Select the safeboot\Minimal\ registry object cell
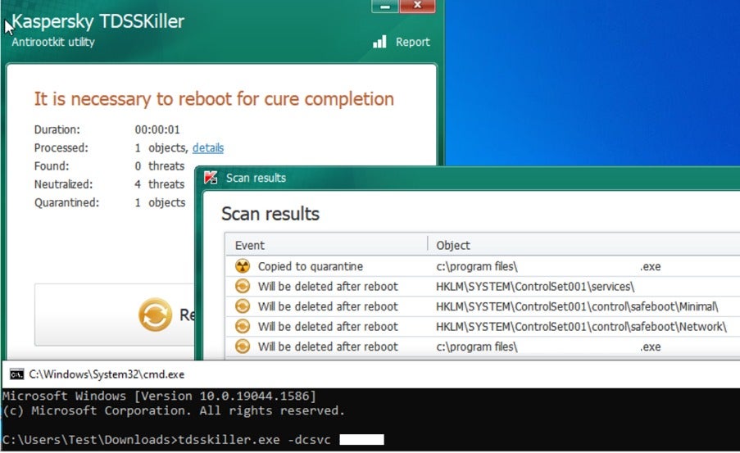This screenshot has height=453, width=740. click(577, 306)
